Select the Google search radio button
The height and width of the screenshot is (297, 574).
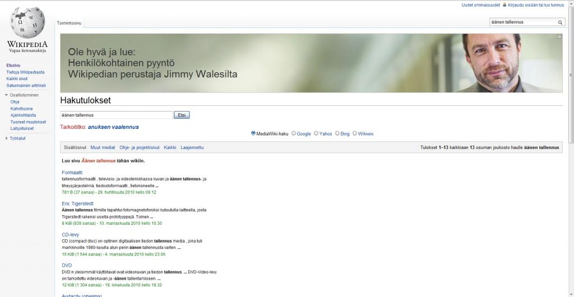click(294, 133)
